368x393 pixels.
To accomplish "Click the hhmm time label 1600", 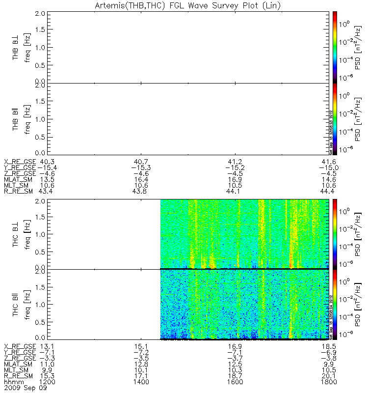I will pyautogui.click(x=235, y=382).
